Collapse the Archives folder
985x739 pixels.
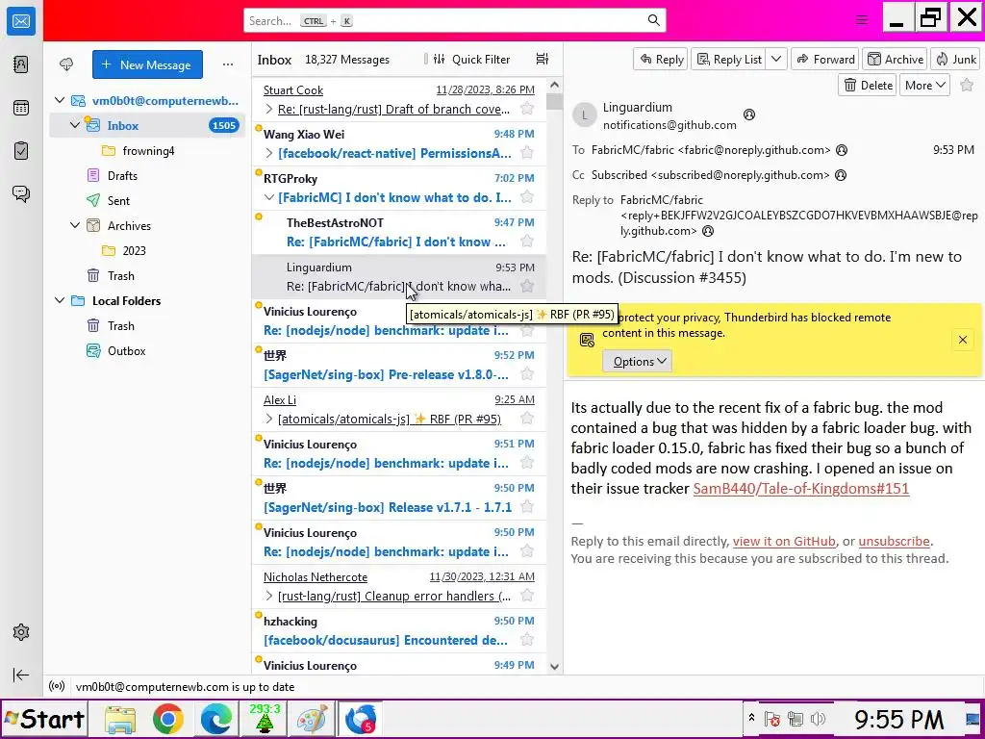(x=75, y=225)
